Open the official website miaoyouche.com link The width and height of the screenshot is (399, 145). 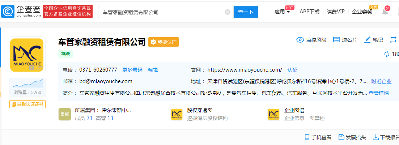point(245,70)
